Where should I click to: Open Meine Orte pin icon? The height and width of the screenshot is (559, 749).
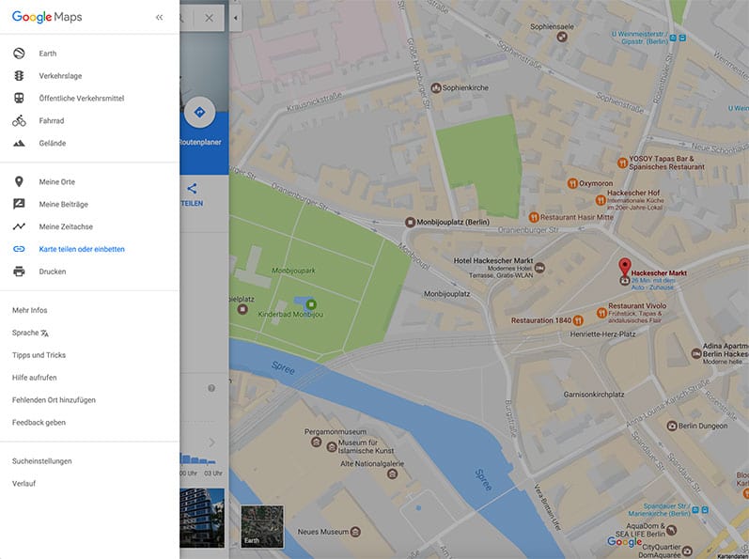(x=19, y=181)
